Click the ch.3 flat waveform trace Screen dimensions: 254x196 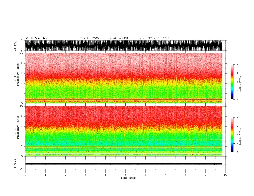coord(124,164)
